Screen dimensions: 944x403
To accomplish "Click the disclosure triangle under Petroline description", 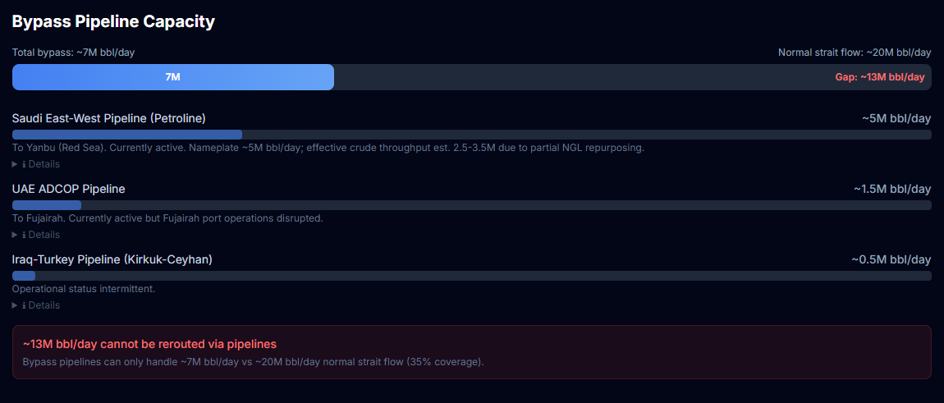I will pyautogui.click(x=15, y=164).
